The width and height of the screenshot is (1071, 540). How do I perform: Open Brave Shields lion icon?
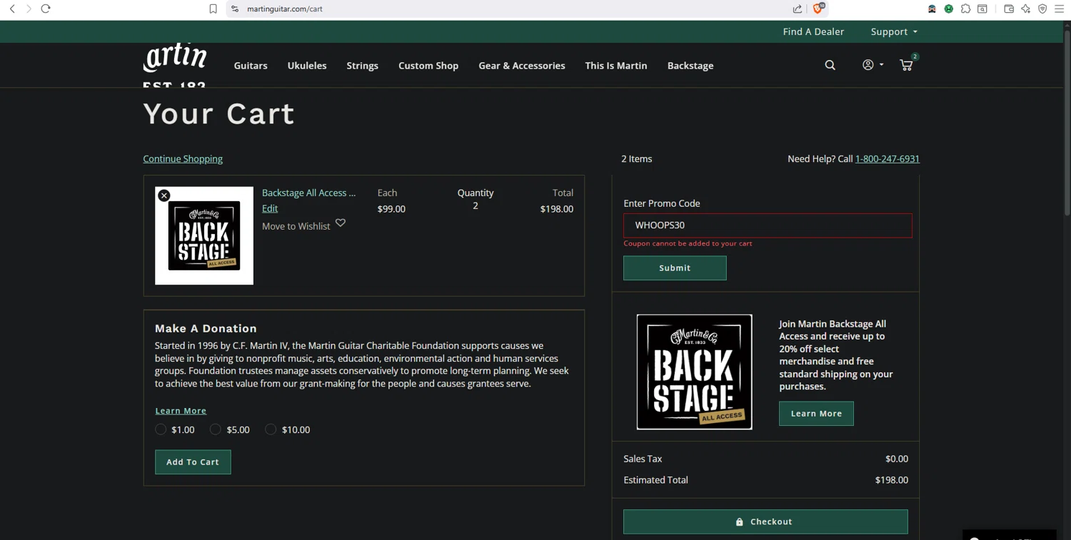point(818,9)
